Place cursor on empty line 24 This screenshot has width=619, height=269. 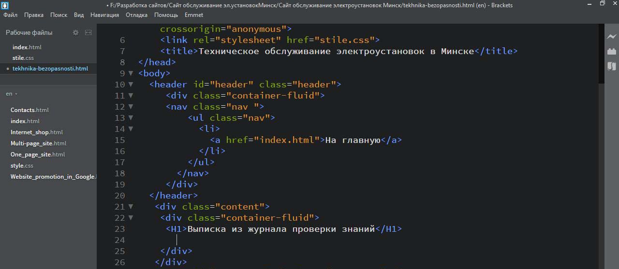[290, 240]
